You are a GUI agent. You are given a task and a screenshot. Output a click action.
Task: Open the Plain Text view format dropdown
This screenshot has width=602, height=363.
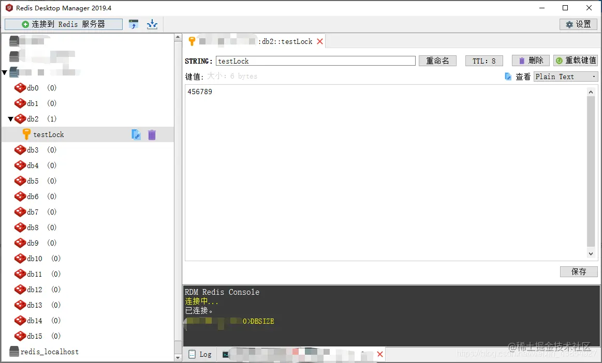(x=566, y=77)
